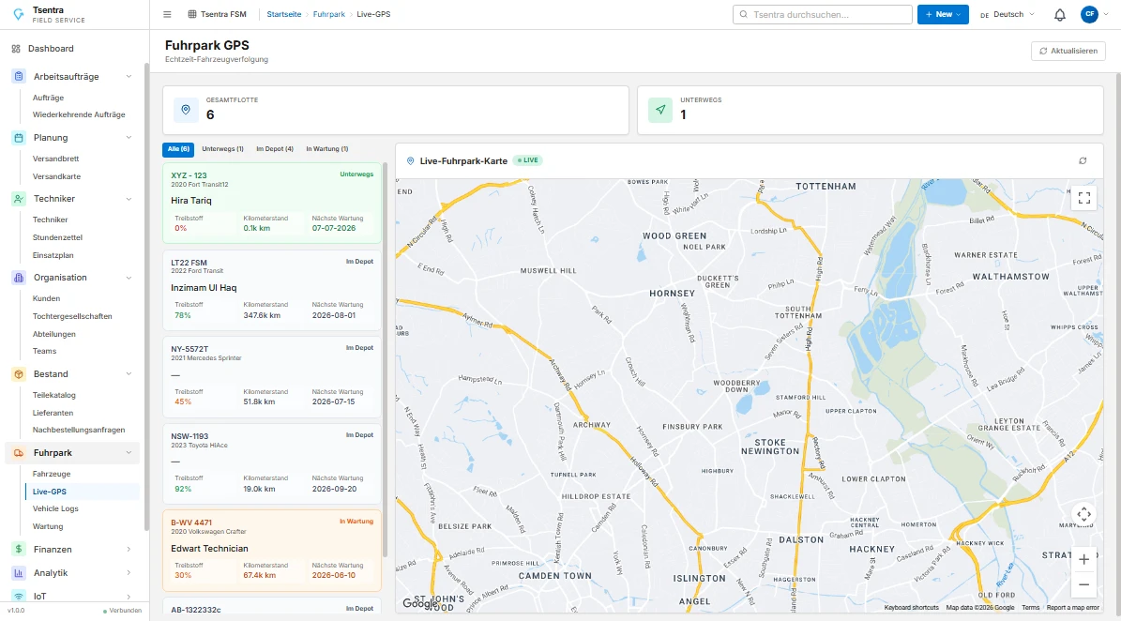The image size is (1121, 621).
Task: Go to Startseite breadcrumb
Action: 284,14
